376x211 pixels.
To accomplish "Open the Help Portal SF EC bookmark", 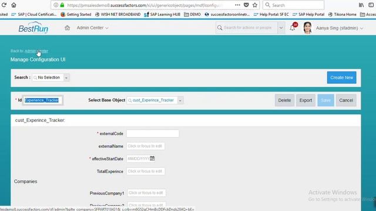I will 271,14.
